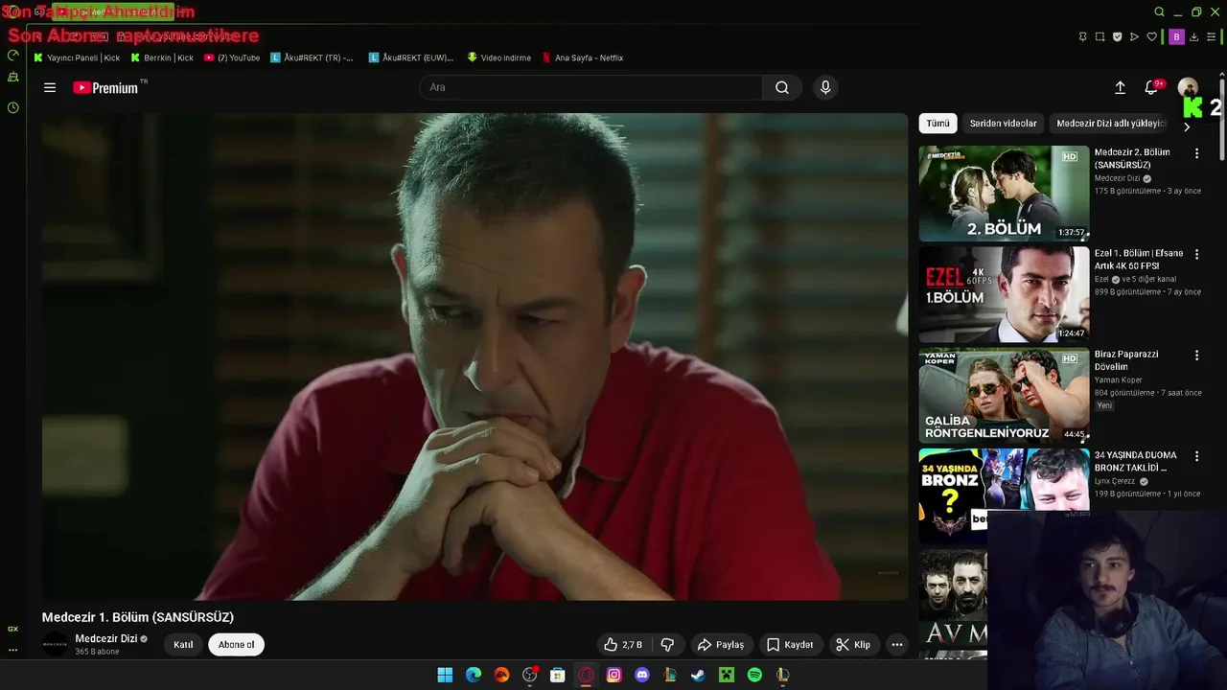
Task: Open Galiba Röntgenleniyoruz thumbnail
Action: (1004, 395)
